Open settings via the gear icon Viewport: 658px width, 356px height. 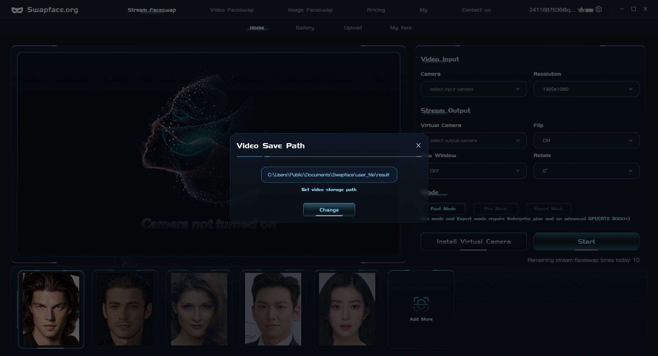point(599,10)
